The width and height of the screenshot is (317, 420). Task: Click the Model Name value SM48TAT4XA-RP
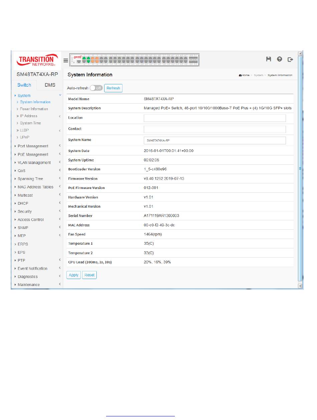159,99
